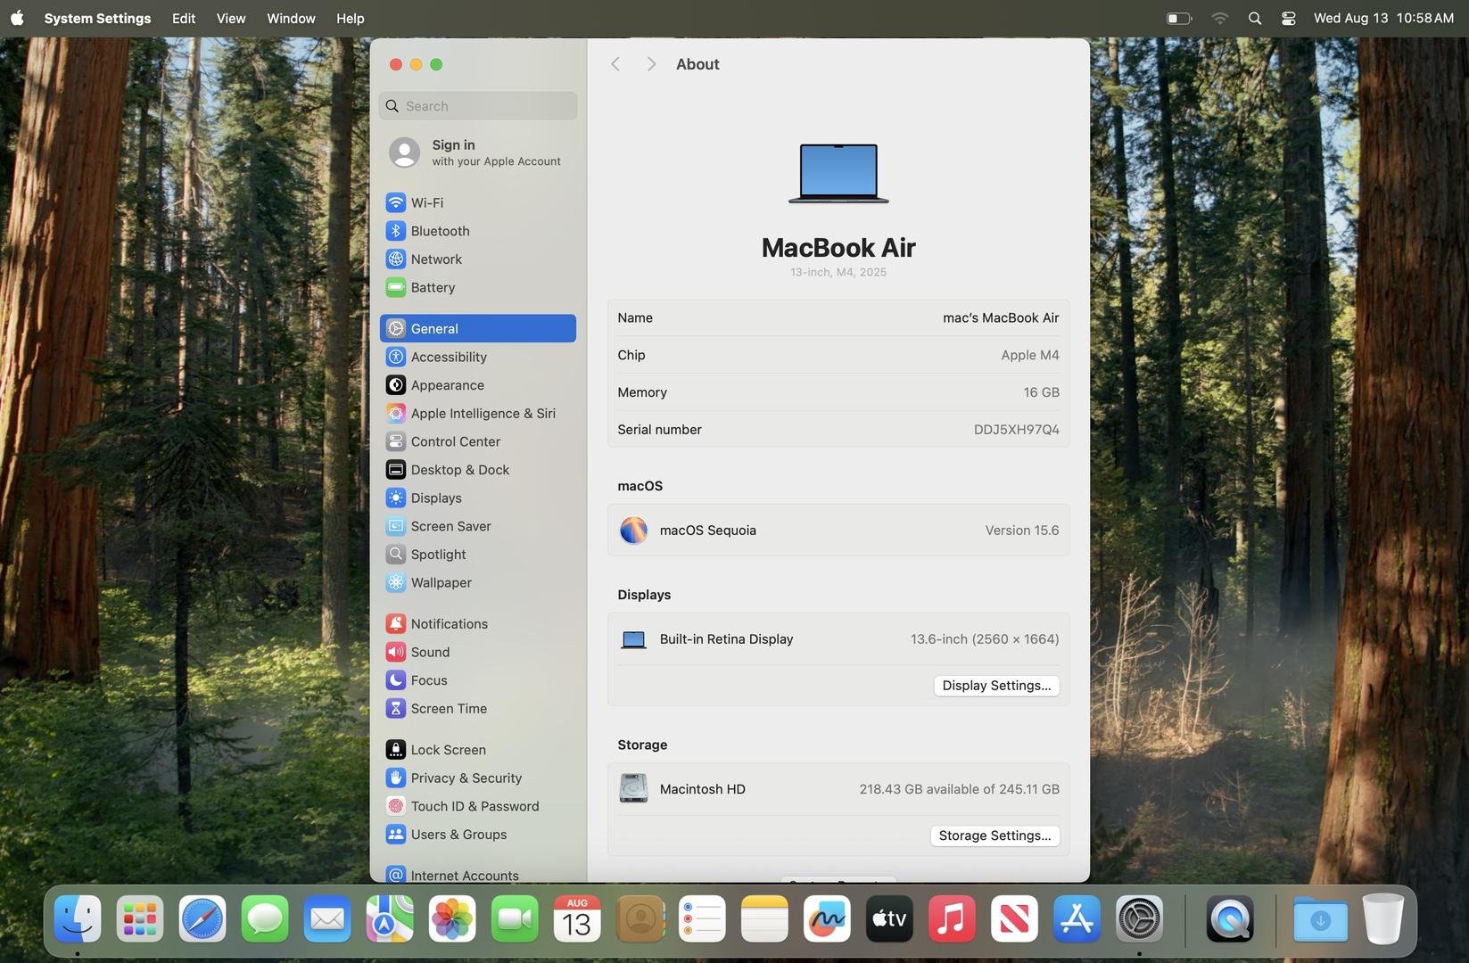The width and height of the screenshot is (1469, 963).
Task: Open Spotlight settings in the sidebar
Action: click(477, 555)
